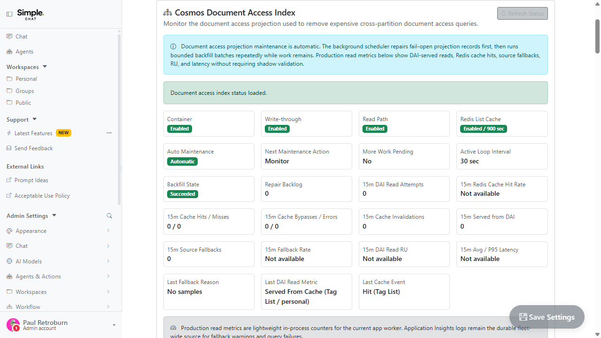The height and width of the screenshot is (338, 601).
Task: Click 'Served From Cache (Tag List / personal)'
Action: 301,297
